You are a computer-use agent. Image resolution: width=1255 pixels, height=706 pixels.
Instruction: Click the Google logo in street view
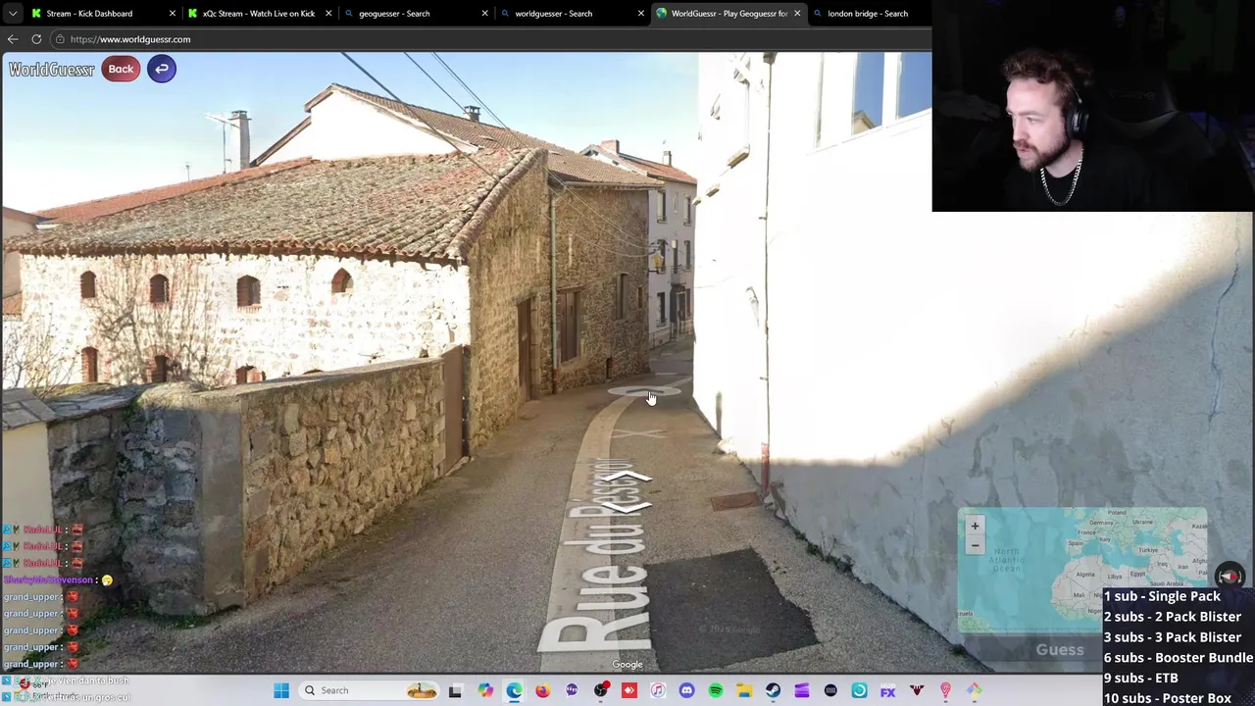627,664
